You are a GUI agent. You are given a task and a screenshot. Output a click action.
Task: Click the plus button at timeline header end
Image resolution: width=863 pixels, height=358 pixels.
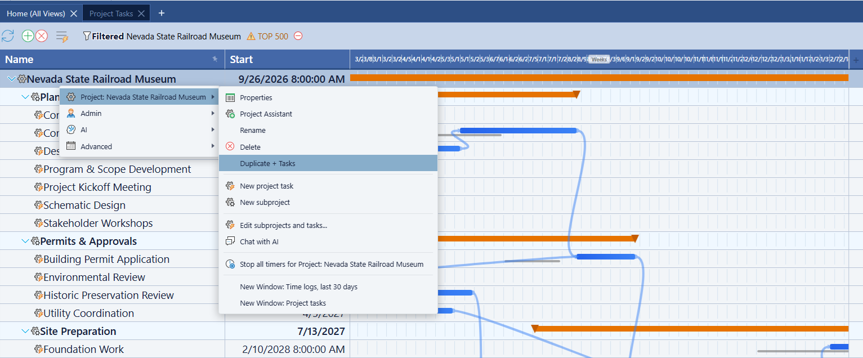[856, 60]
